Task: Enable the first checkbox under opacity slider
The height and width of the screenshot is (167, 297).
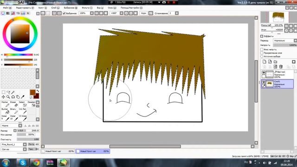Action: (x=262, y=50)
